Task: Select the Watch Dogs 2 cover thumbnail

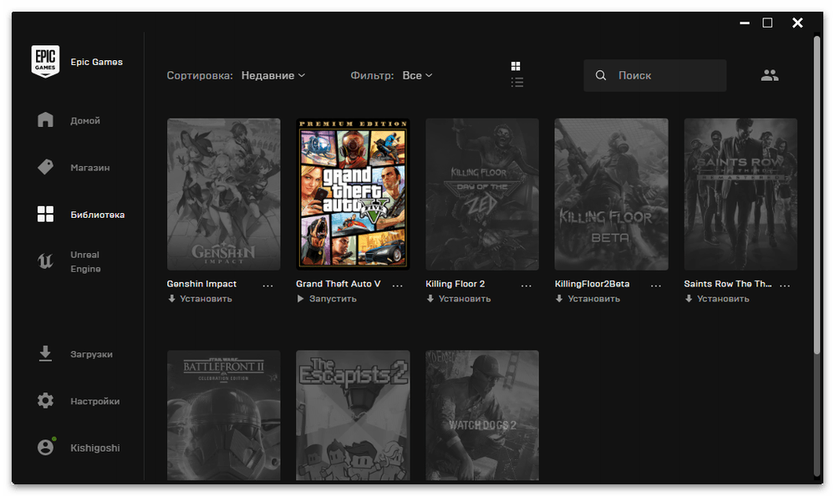Action: 482,415
